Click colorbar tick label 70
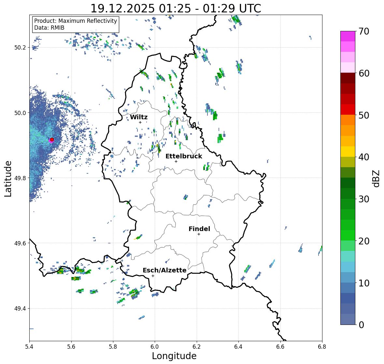Viewport: 384px width, 364px height. pos(364,31)
